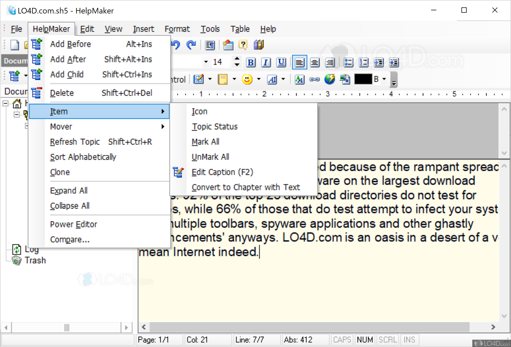The width and height of the screenshot is (511, 347).
Task: Toggle Underline formatting button
Action: pos(281,63)
